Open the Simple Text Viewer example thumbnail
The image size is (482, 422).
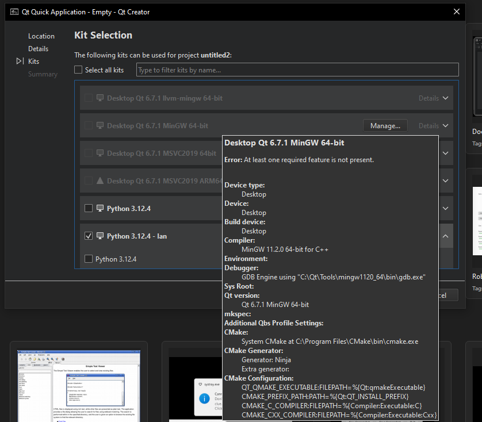[x=79, y=386]
